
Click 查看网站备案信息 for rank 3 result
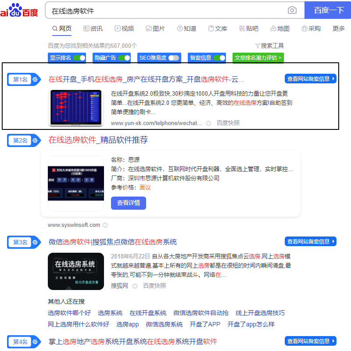(311, 242)
